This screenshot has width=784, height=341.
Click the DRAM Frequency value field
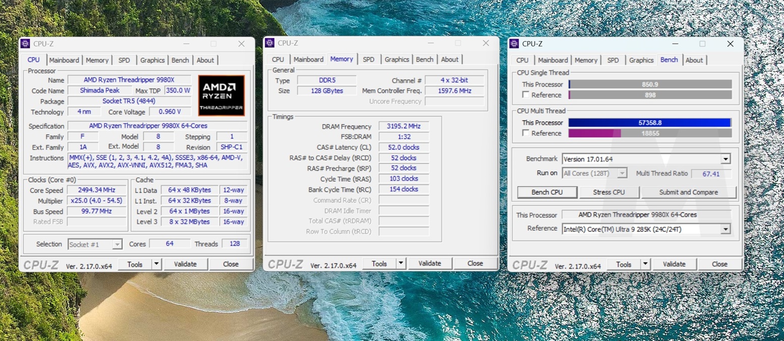click(403, 126)
